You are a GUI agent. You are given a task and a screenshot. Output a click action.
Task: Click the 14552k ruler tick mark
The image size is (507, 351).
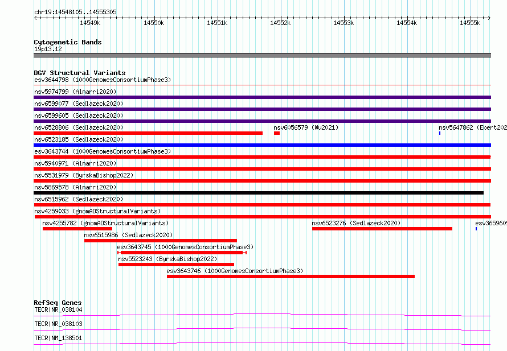tap(281, 18)
